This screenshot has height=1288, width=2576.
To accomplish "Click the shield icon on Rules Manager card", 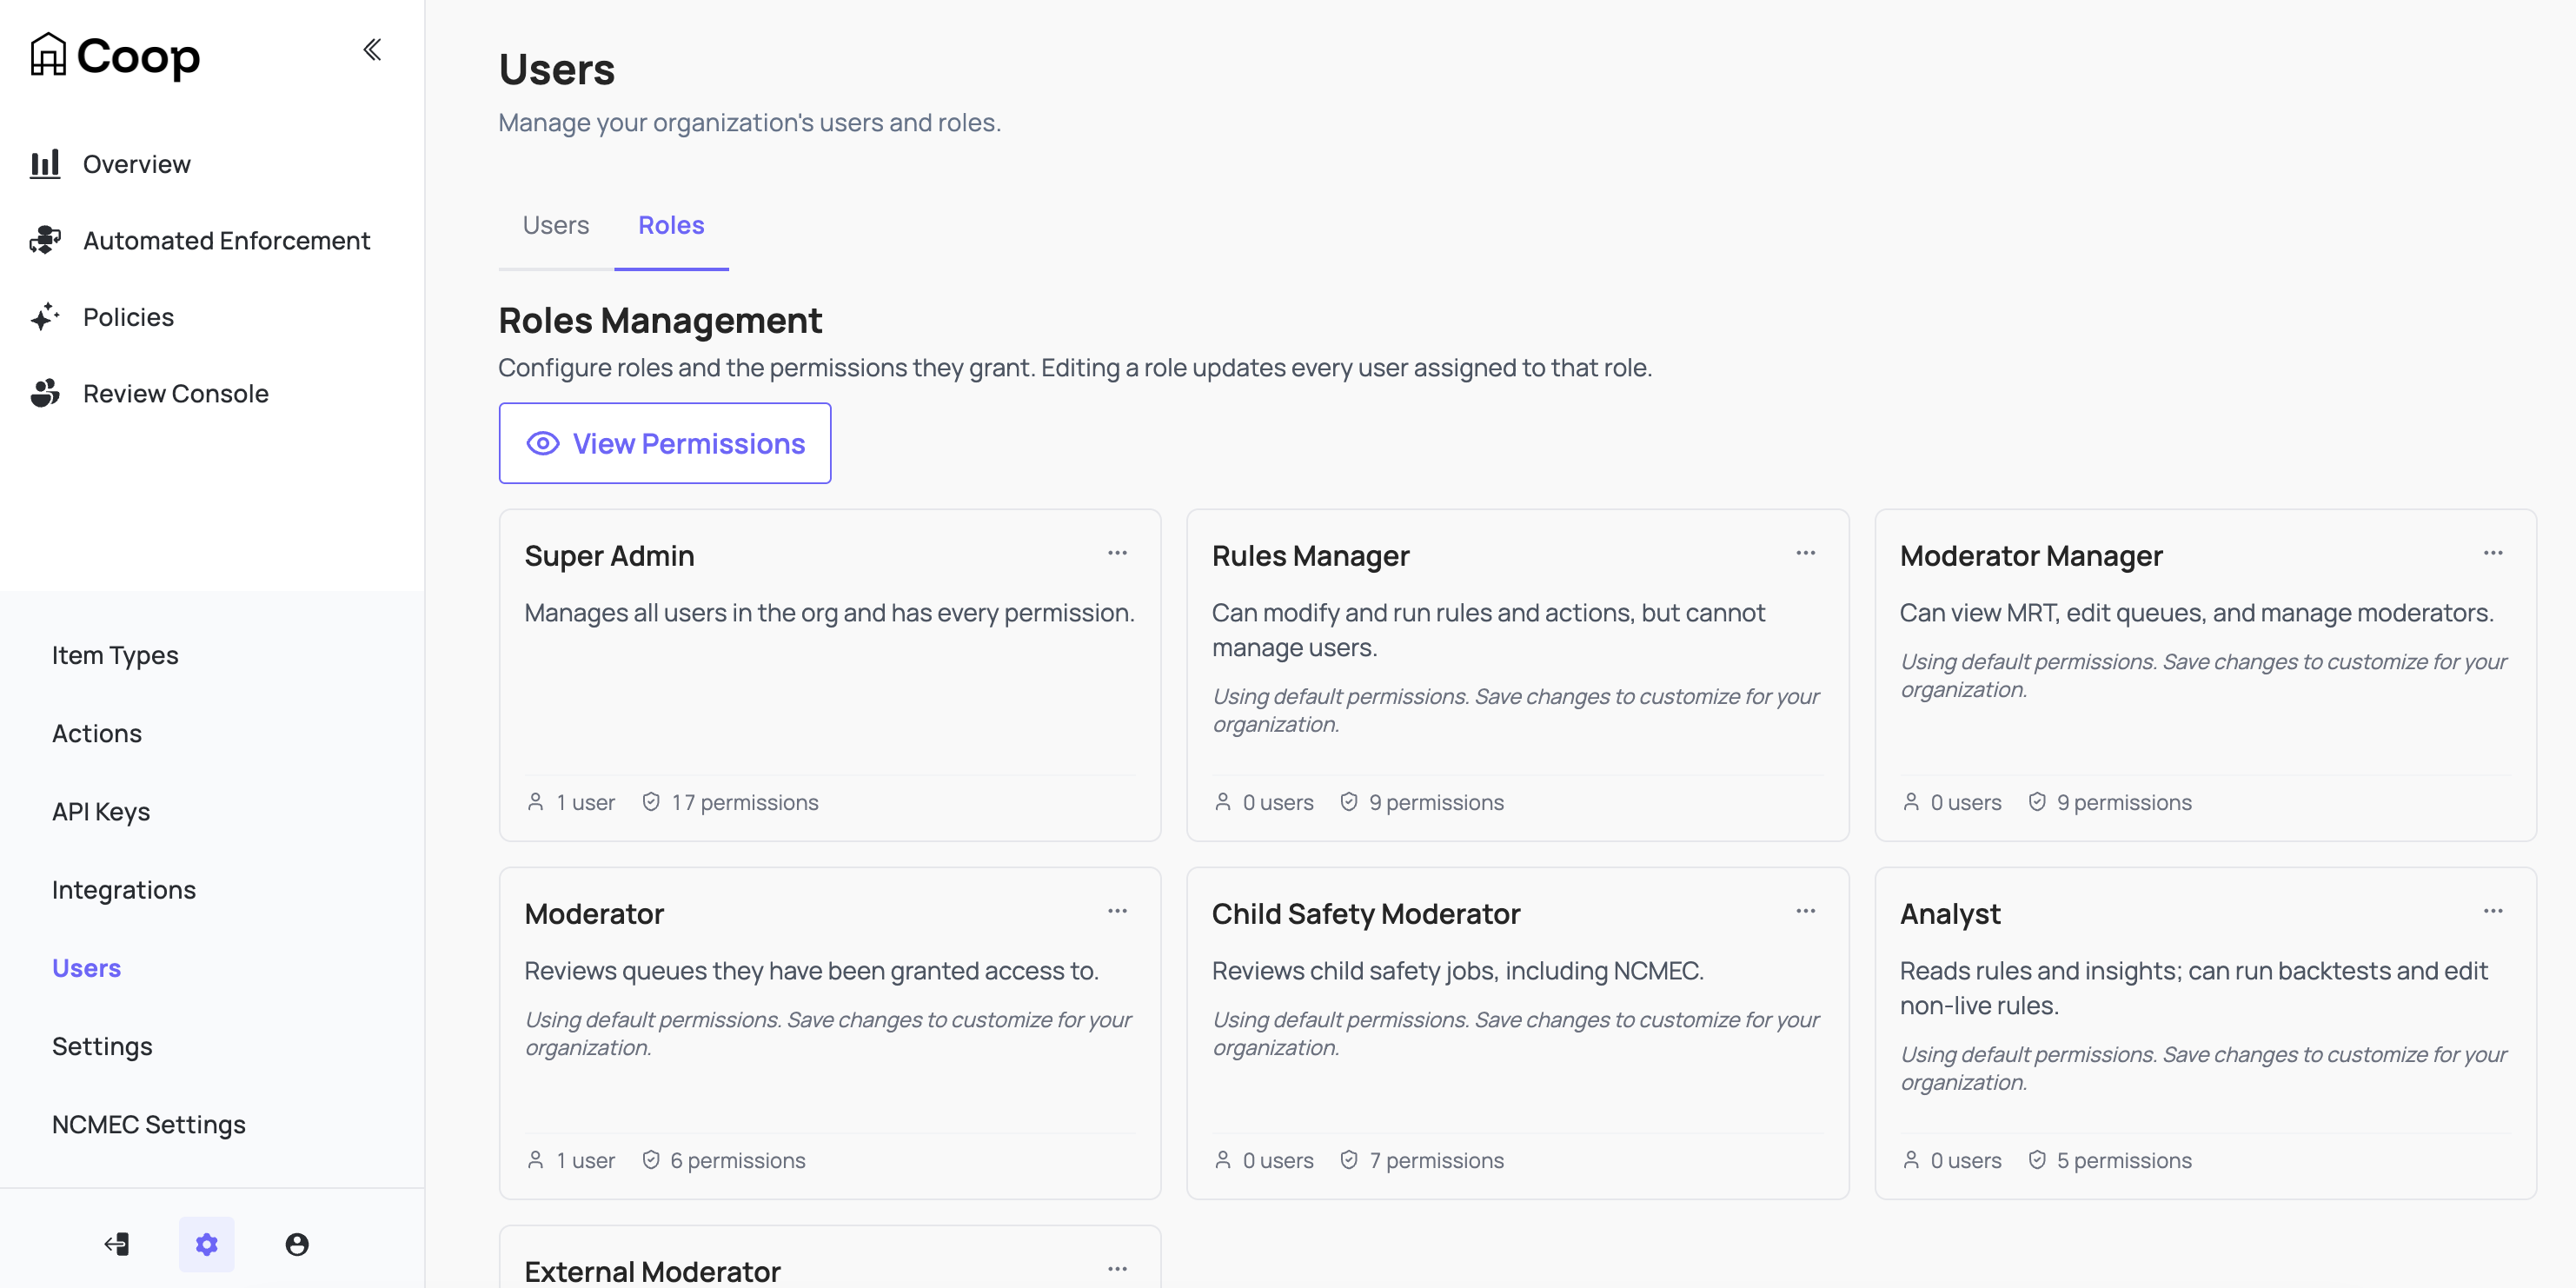I will coord(1349,802).
